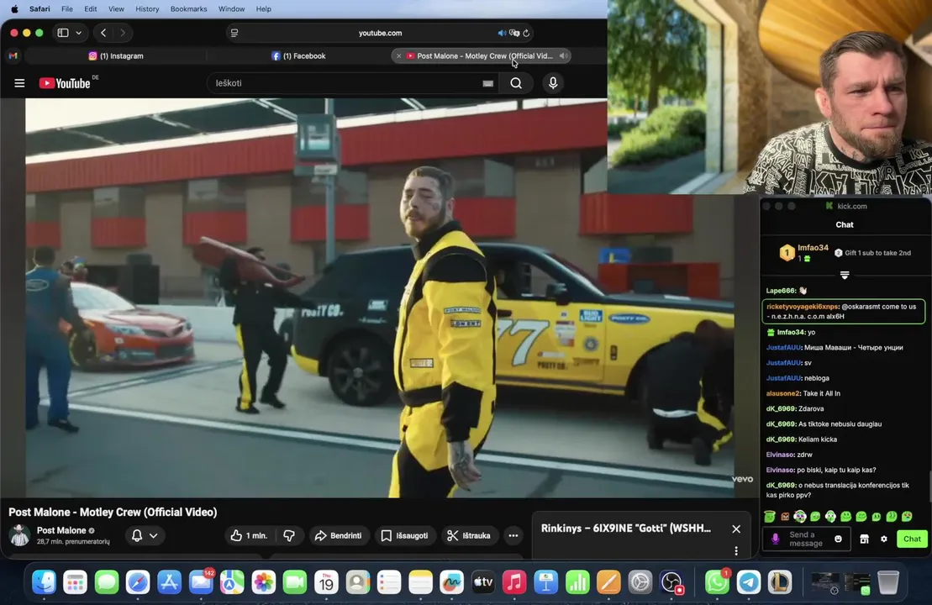
Task: Open the Trash in the dock
Action: pyautogui.click(x=888, y=582)
